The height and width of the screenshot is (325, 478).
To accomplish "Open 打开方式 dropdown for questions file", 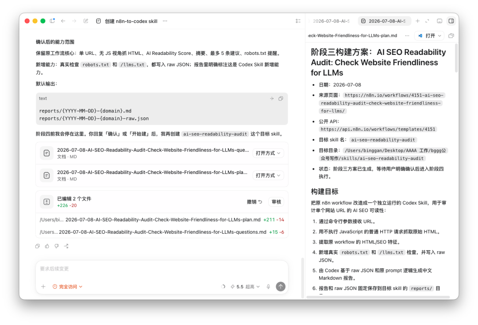I will [x=268, y=153].
